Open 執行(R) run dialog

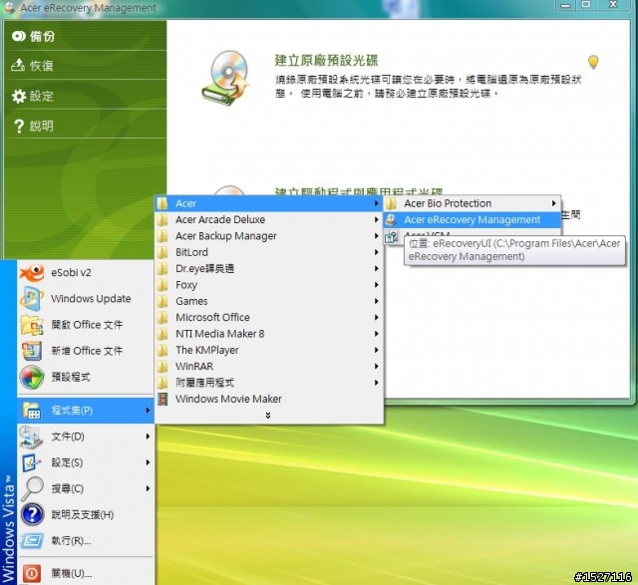coord(86,541)
